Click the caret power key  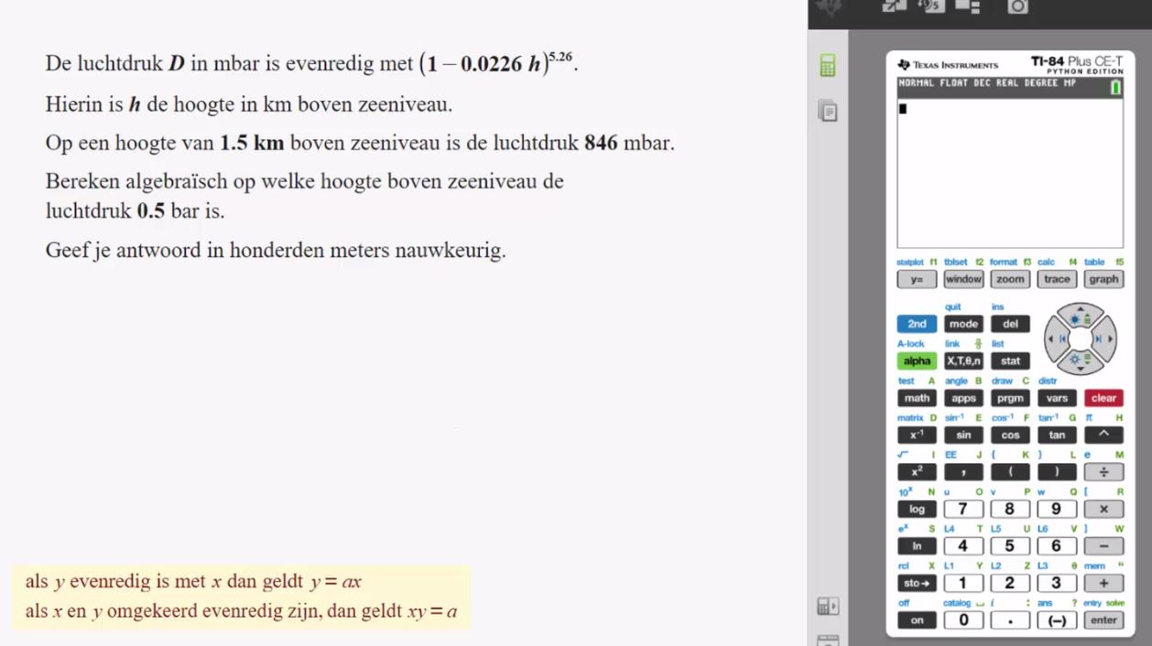[1103, 436]
